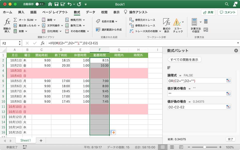Viewport: 240px width, 150px height.
Task: Open the Remove Arrows dropdown arrow
Action: [160, 31]
